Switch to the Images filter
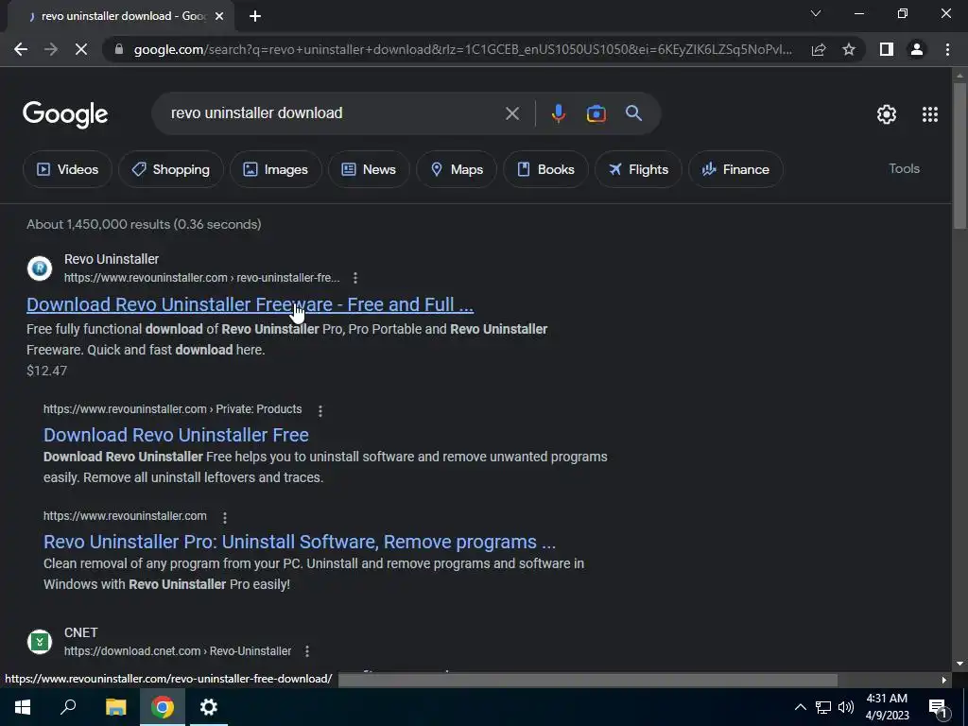Screen dimensions: 968x726 pyautogui.click(x=276, y=169)
